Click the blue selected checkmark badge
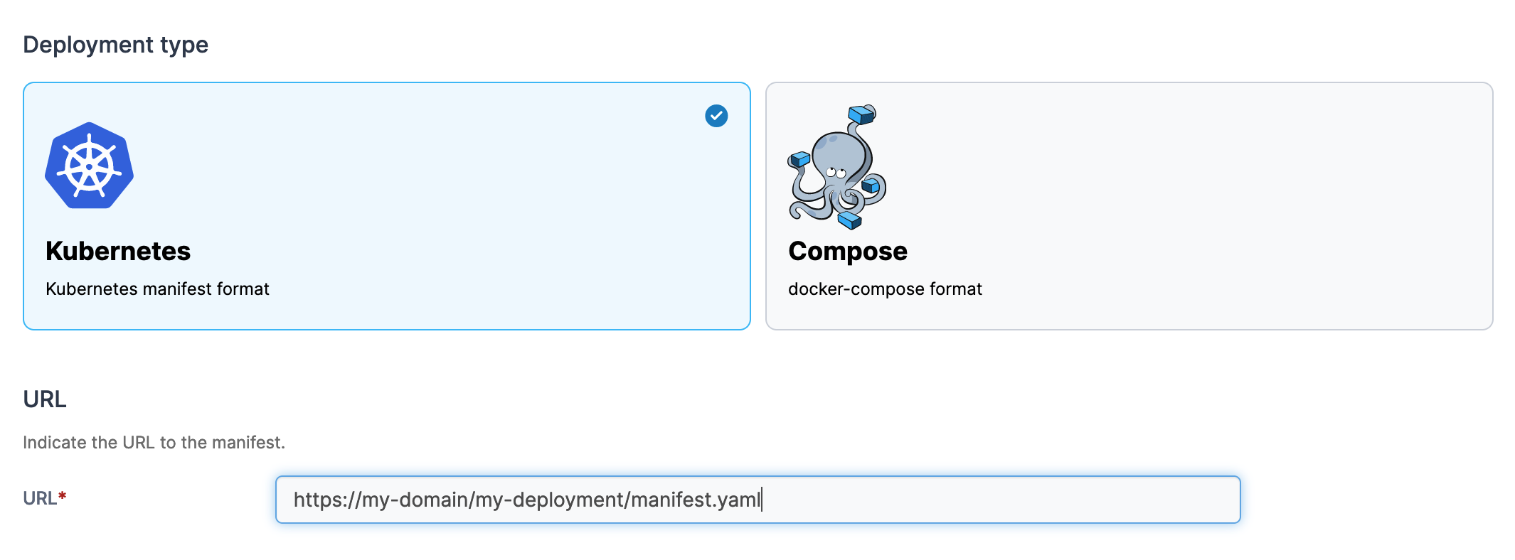Screen dimensions: 1515x560 (x=716, y=116)
